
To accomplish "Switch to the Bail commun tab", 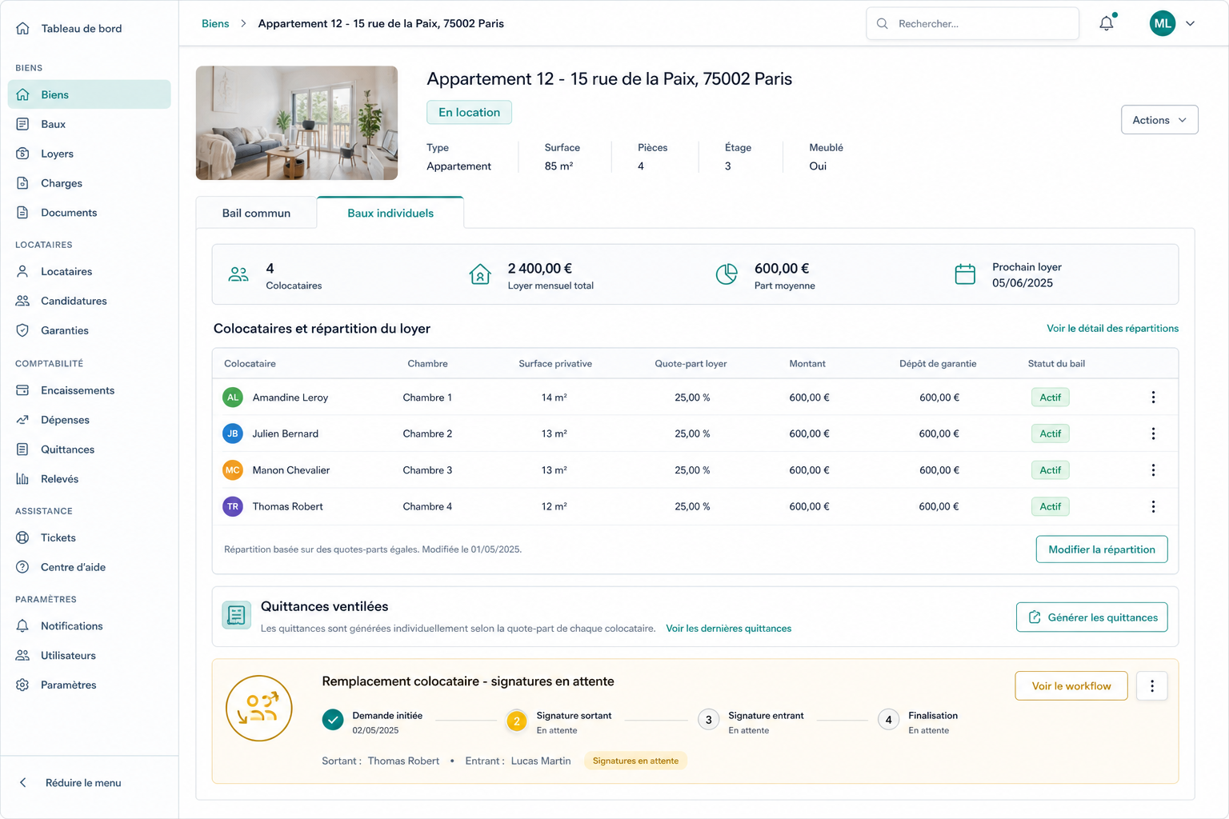I will (x=256, y=213).
